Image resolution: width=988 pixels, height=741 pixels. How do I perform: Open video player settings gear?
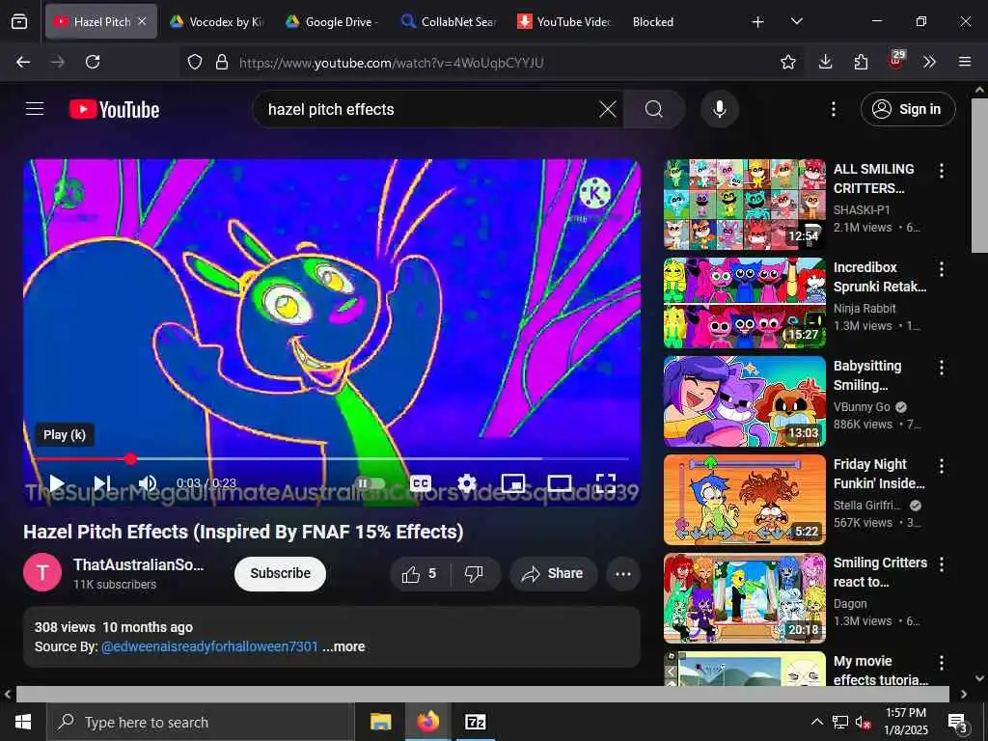[x=466, y=483]
